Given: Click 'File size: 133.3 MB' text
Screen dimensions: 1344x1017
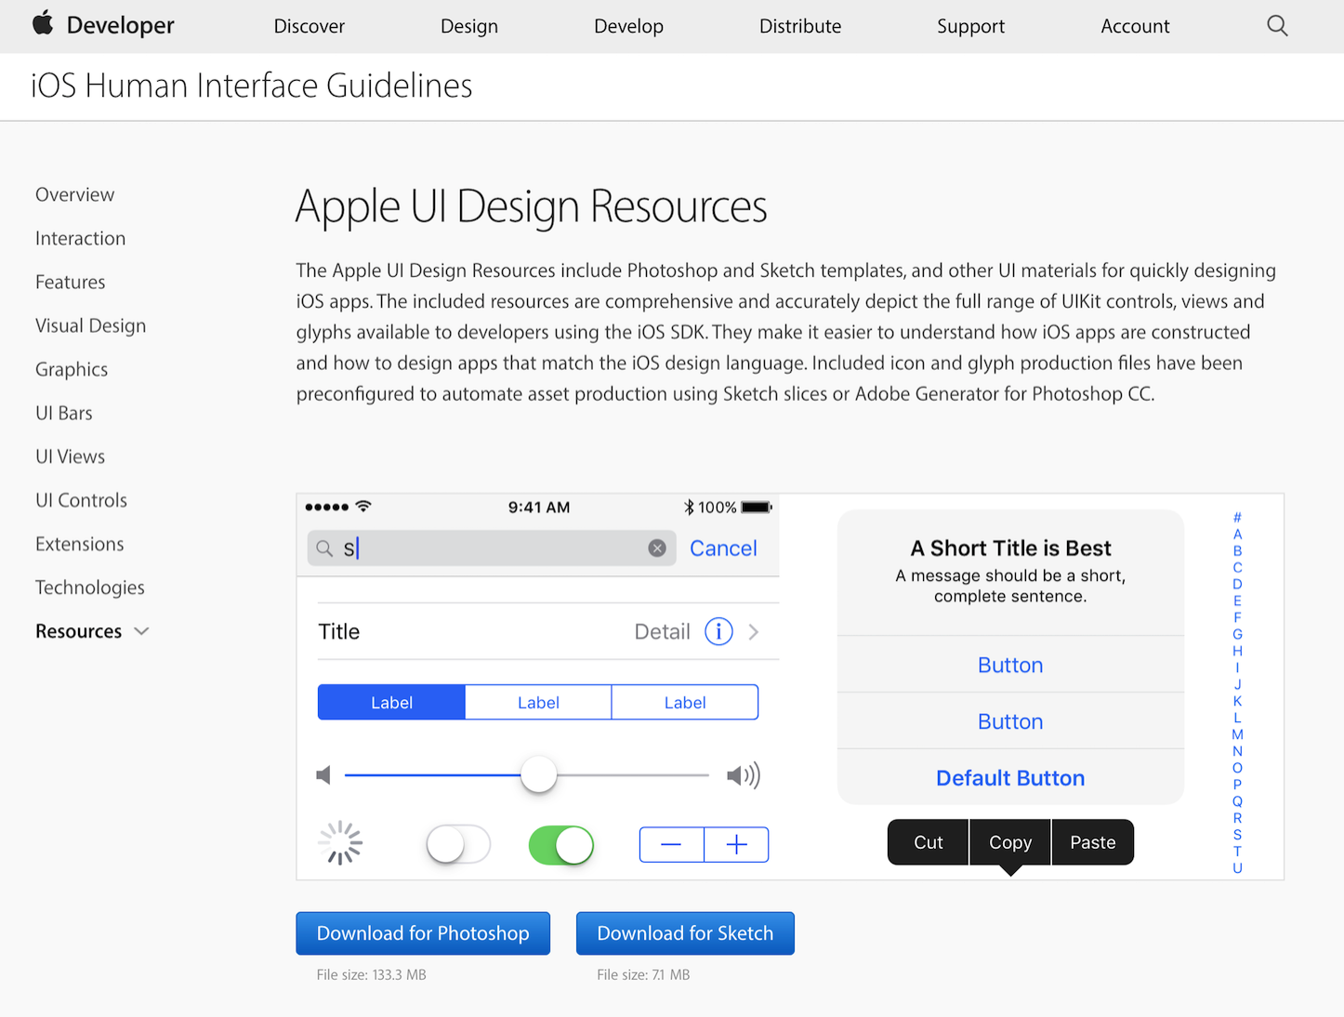Looking at the screenshot, I should [372, 975].
